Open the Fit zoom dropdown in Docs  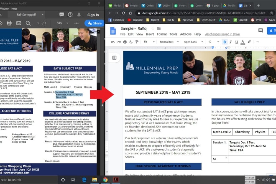coord(149,42)
